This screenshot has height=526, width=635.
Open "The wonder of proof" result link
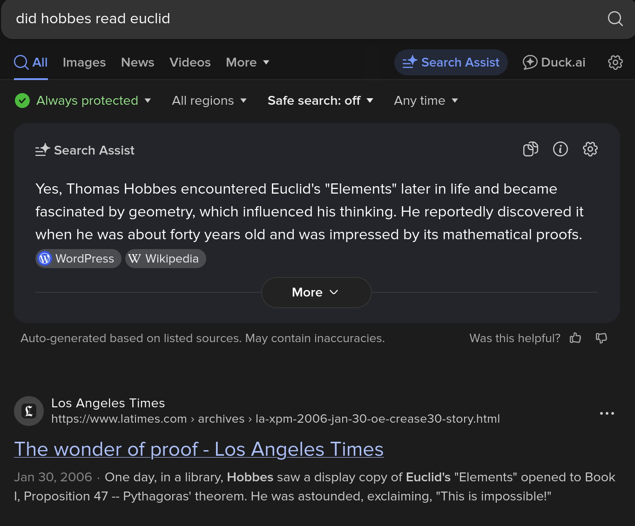pyautogui.click(x=199, y=449)
